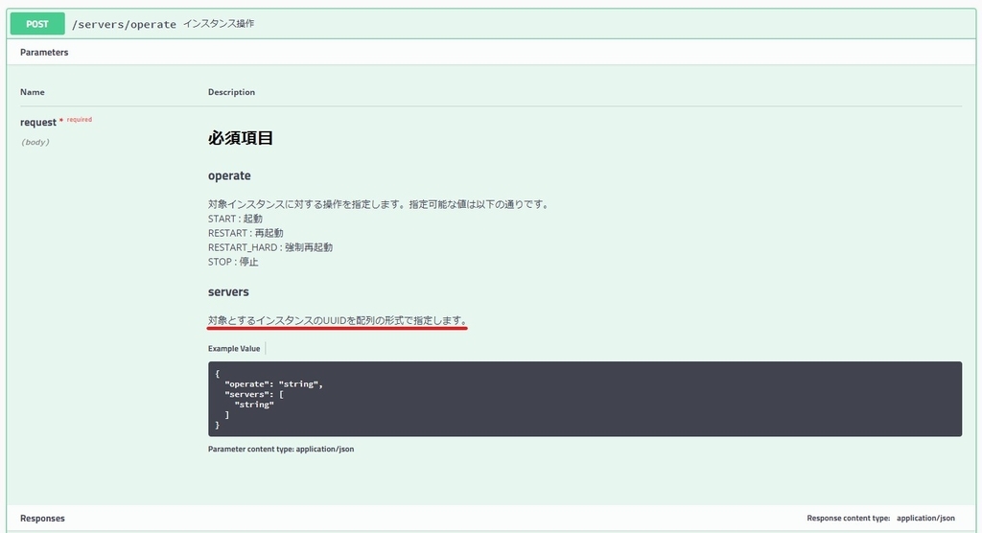Screen dimensions: 982x533
Task: Collapse the POST /servers/operate operation
Action: pyautogui.click(x=491, y=24)
